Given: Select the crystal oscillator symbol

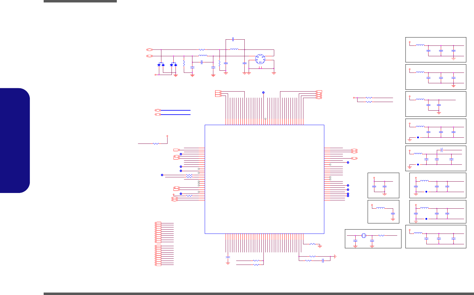Looking at the screenshot, I should [x=364, y=236].
